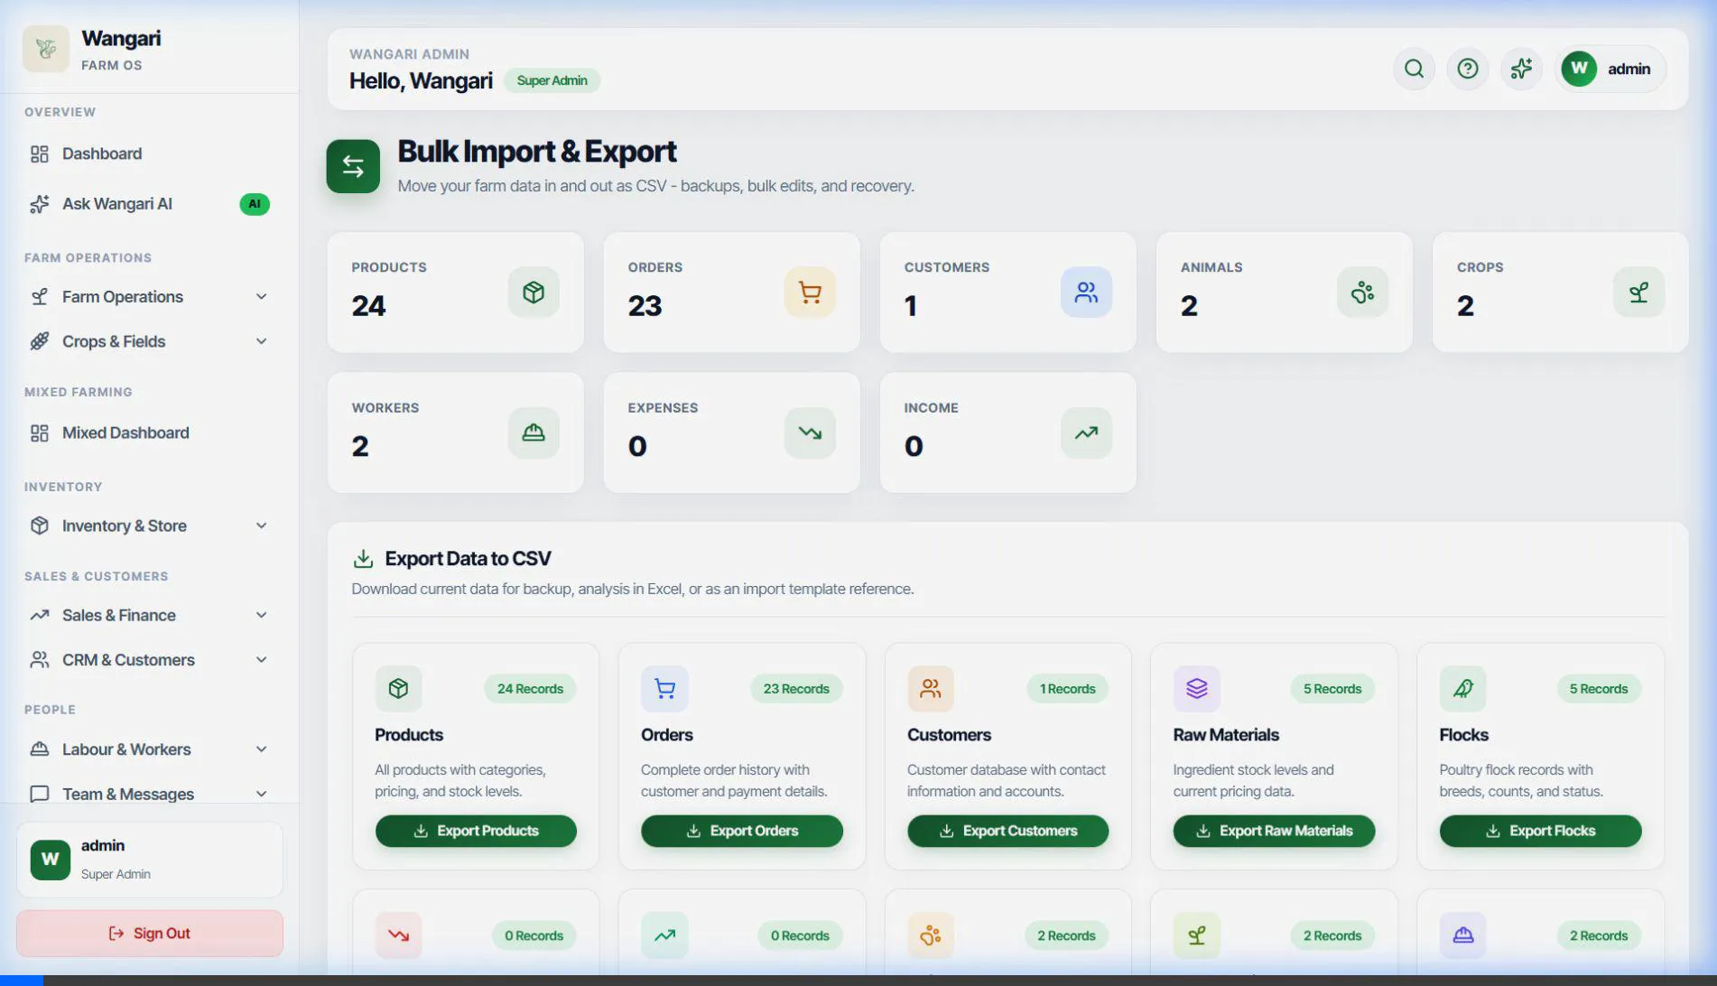
Task: Click the Orders stat cart icon
Action: point(810,293)
